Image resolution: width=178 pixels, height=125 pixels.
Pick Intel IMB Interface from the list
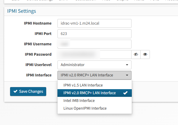[79, 101]
